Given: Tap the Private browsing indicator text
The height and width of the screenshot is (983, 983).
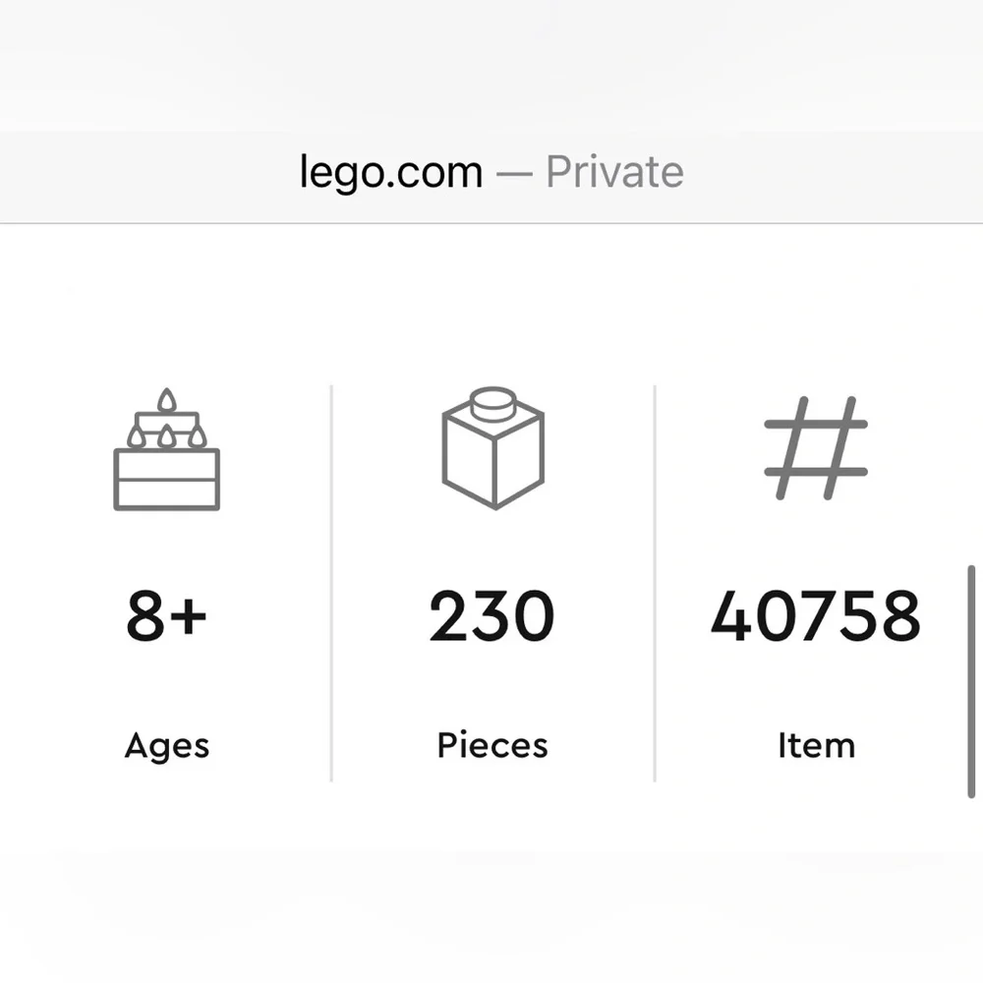Looking at the screenshot, I should point(614,172).
